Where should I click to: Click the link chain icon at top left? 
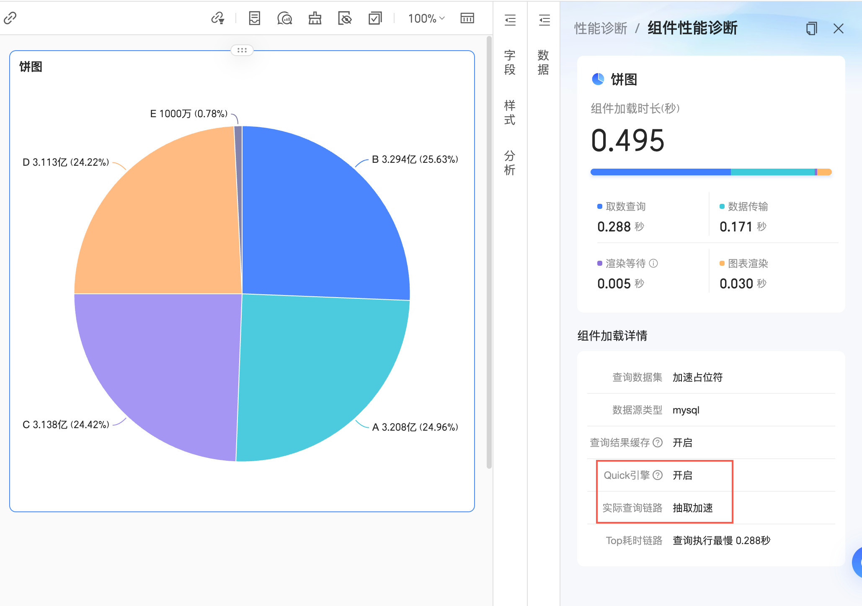coord(10,18)
